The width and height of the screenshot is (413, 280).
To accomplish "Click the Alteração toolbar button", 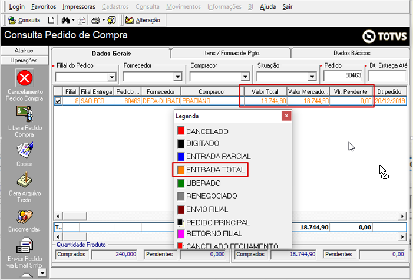I will (x=143, y=20).
